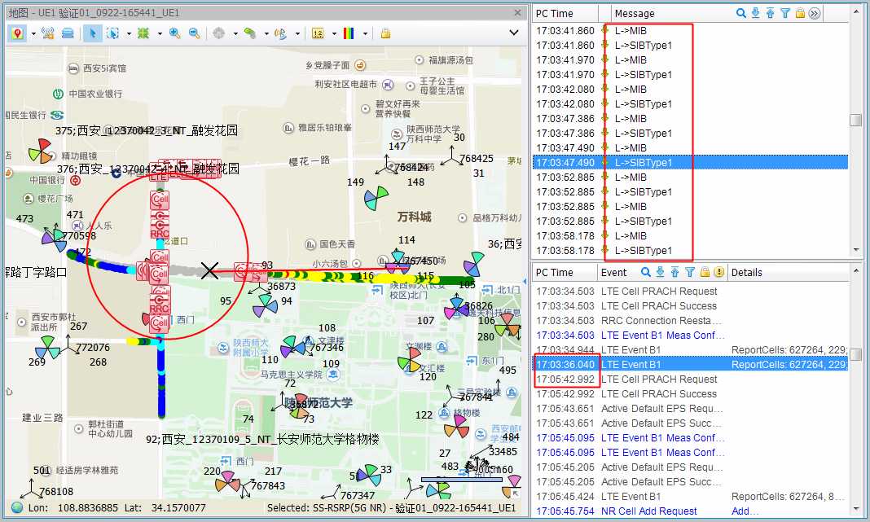Click the zoom out magnifier on map toolbar
The width and height of the screenshot is (870, 522).
194,33
